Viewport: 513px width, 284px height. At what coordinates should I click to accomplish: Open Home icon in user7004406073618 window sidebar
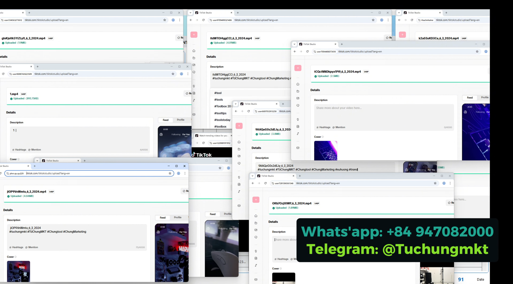[298, 84]
